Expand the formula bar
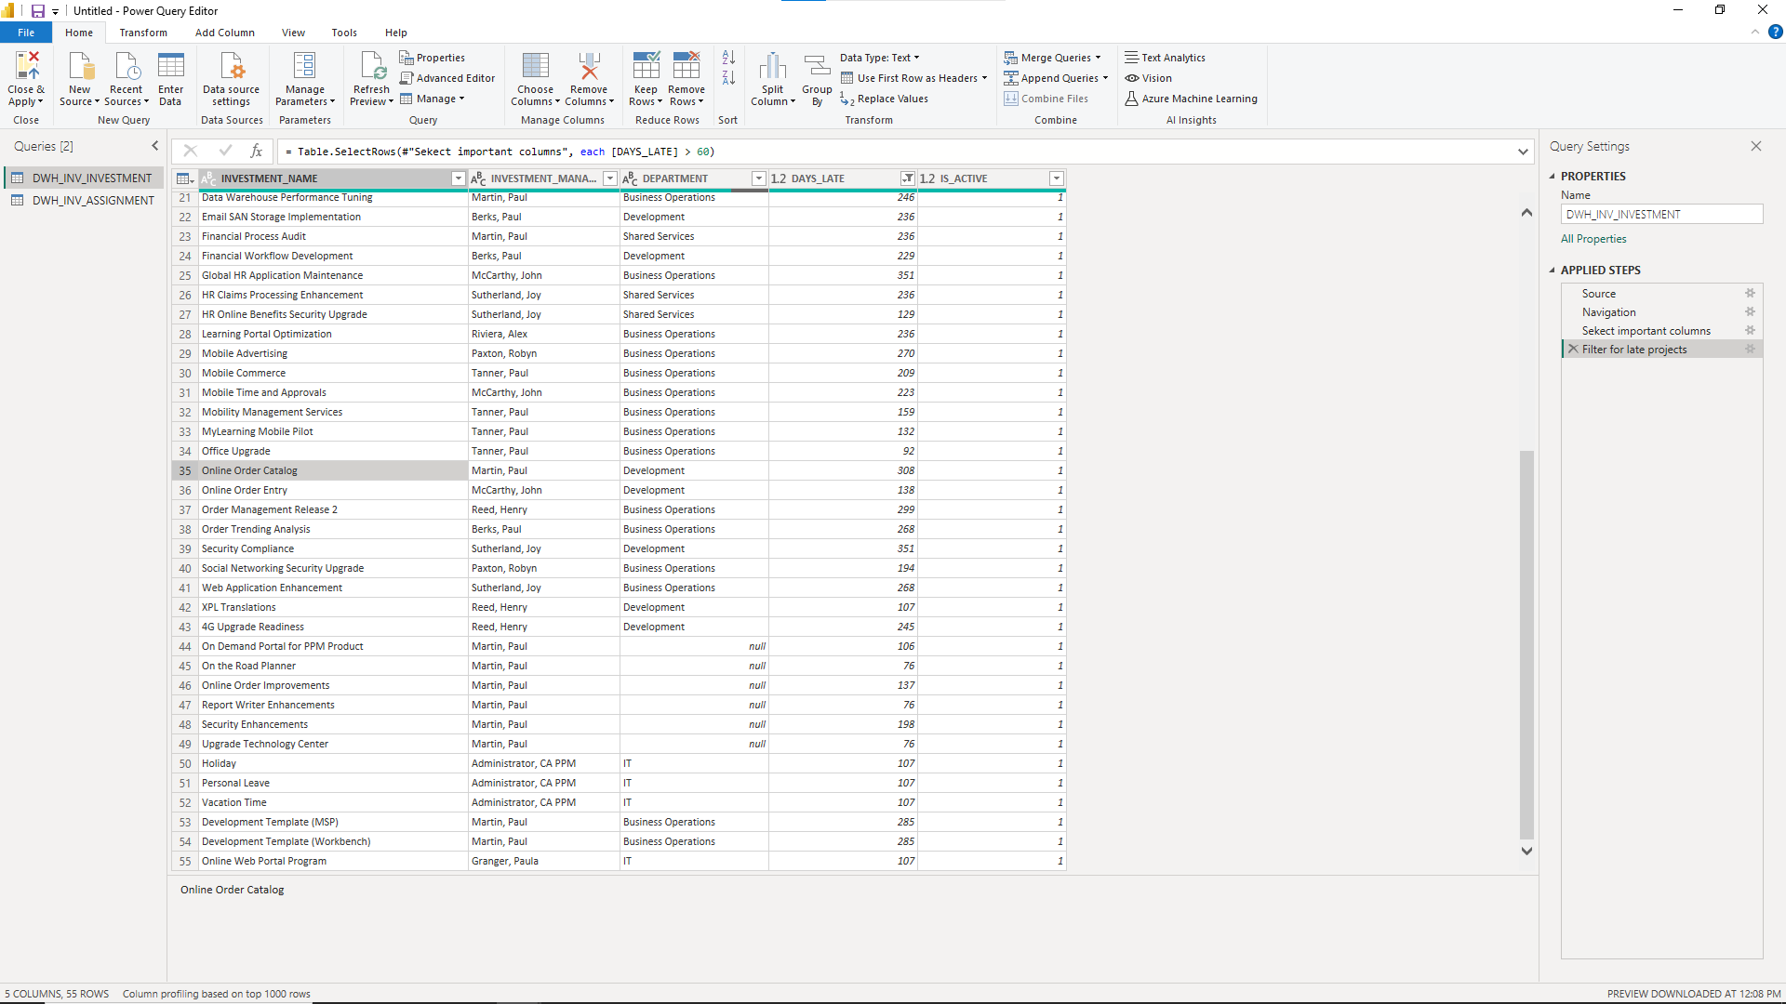Screen dimensions: 1786x1004 click(x=1523, y=152)
